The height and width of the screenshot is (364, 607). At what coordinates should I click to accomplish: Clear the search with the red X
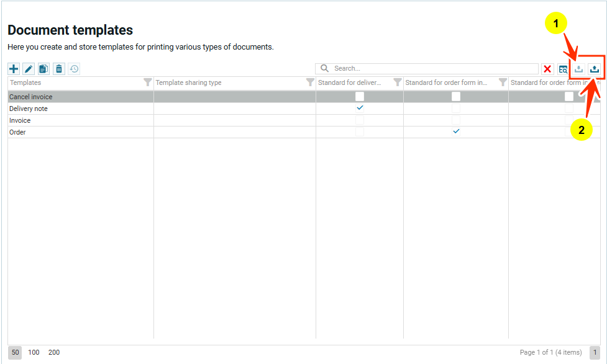547,69
